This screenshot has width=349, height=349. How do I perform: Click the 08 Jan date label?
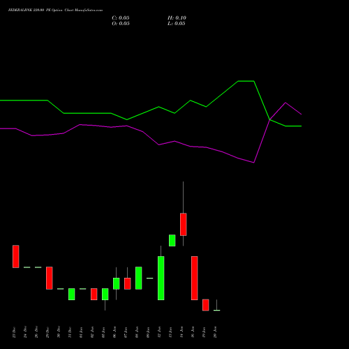(137, 332)
